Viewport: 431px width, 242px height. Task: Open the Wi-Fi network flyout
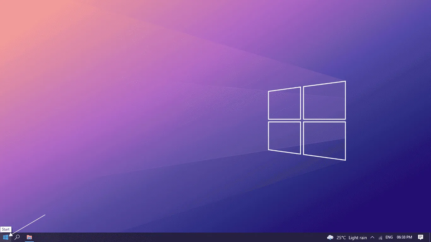click(381, 238)
